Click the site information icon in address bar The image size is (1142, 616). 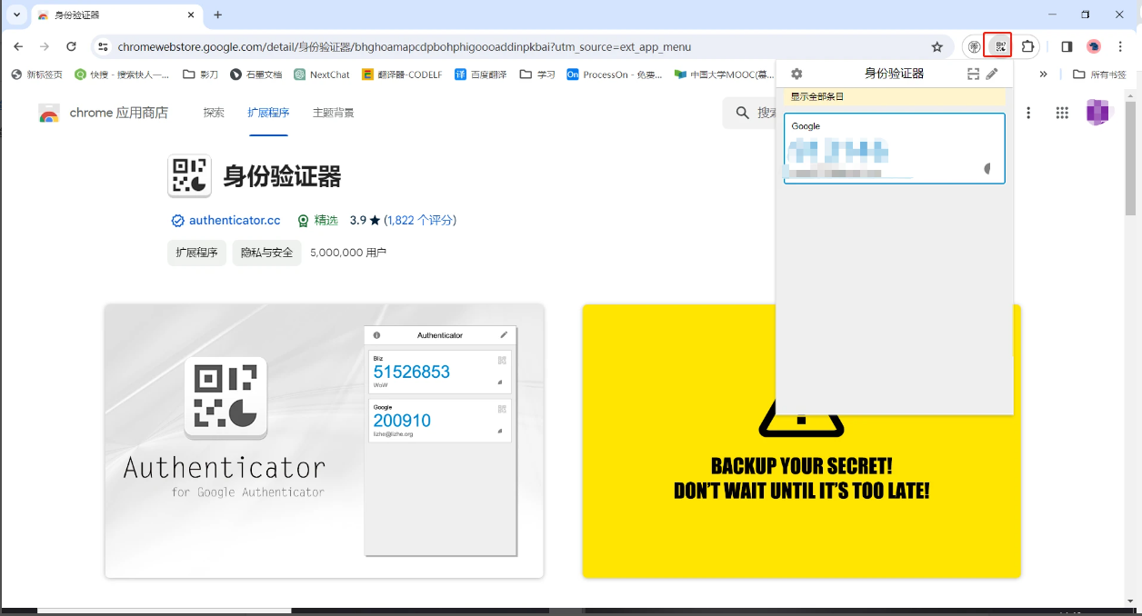point(103,46)
